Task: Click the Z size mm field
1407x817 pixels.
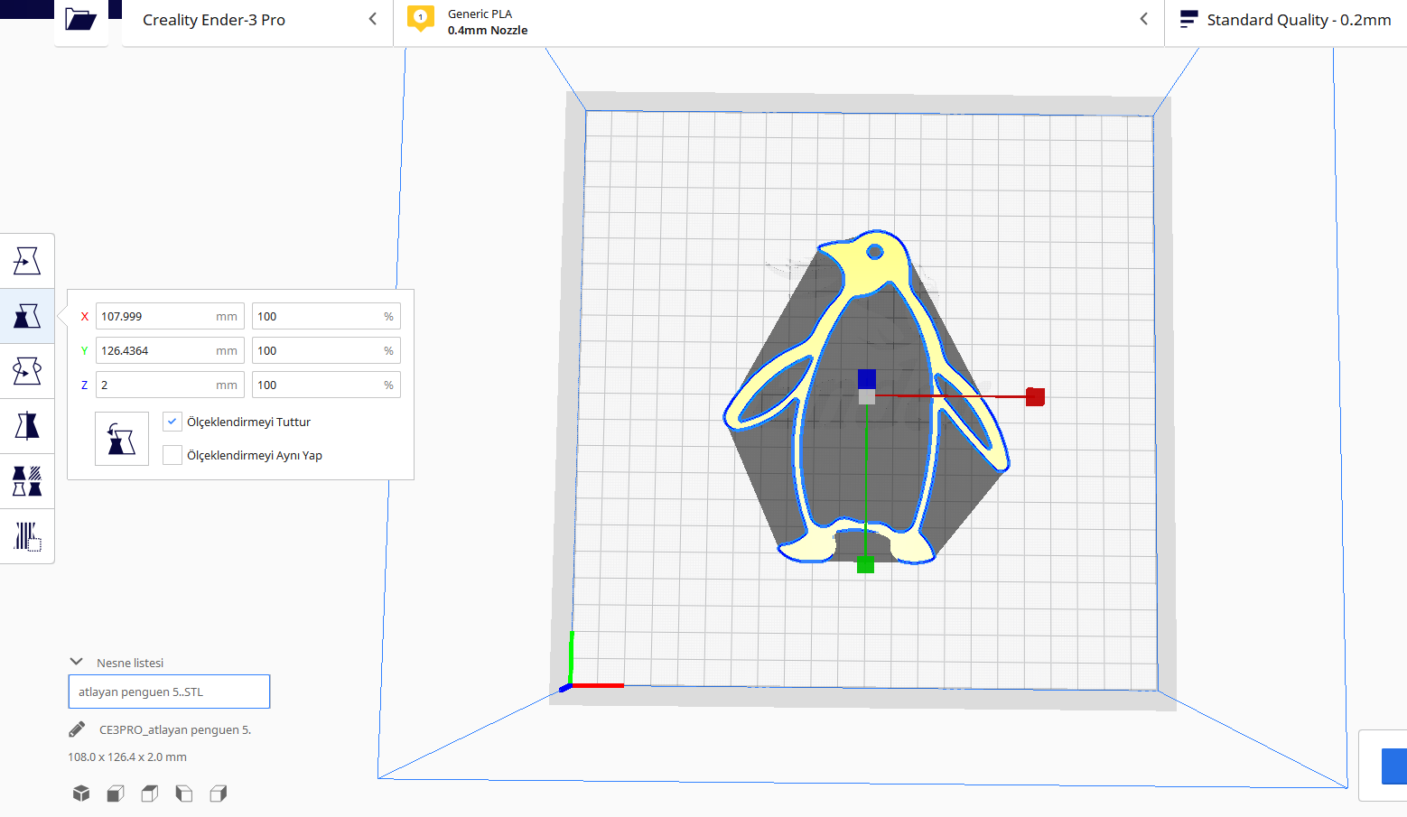Action: pyautogui.click(x=170, y=385)
